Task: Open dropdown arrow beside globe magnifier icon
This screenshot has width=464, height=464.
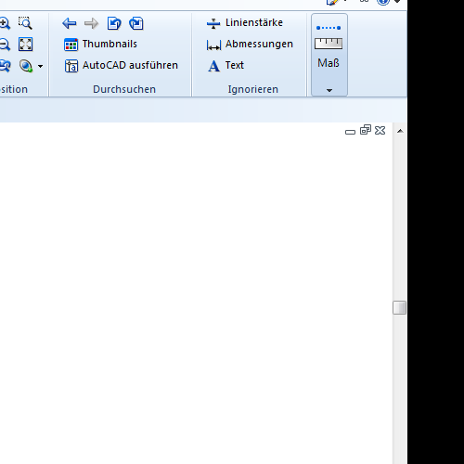Action: [40, 66]
